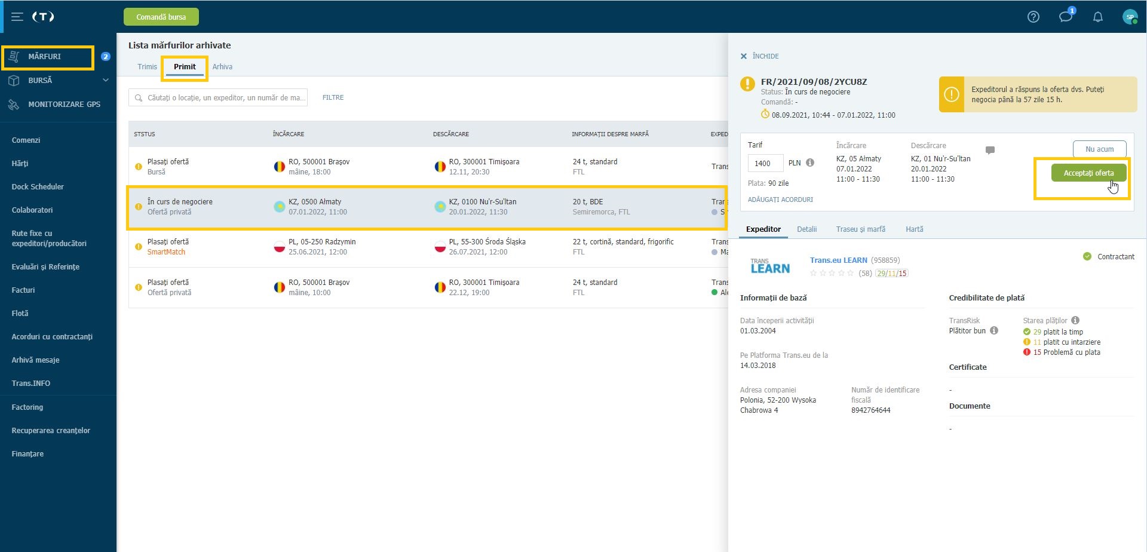Click the Trans.eu (T) logo
This screenshot has width=1147, height=552.
click(43, 17)
